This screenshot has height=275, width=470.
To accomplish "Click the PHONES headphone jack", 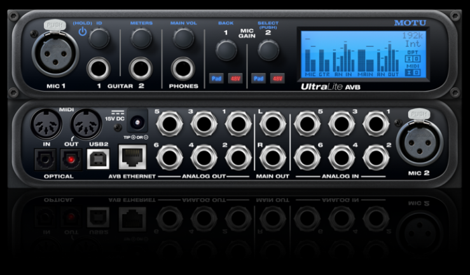I will click(x=183, y=69).
